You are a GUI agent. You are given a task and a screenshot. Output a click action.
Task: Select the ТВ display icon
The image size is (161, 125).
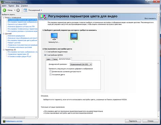74,36
